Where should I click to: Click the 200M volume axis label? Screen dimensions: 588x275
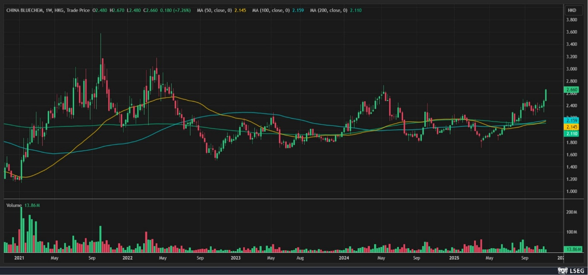point(571,212)
